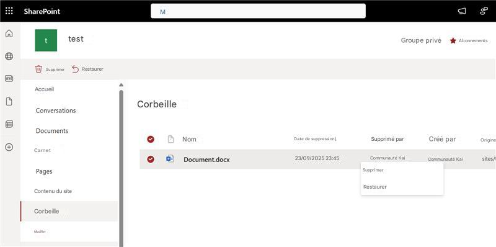Click the green 't' site logo
496x247 pixels.
click(46, 40)
